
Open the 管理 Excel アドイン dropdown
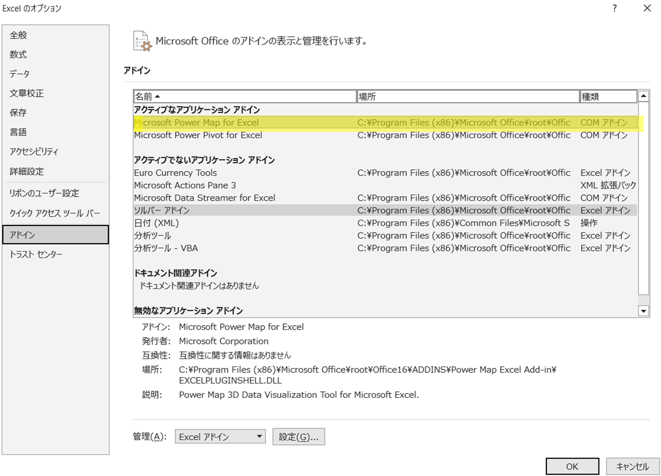pyautogui.click(x=220, y=437)
